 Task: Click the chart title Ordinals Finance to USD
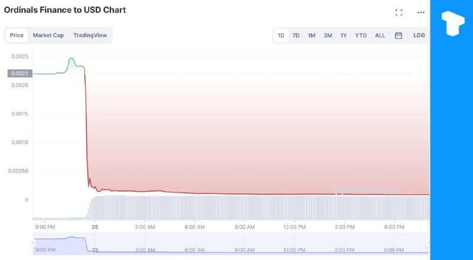[65, 10]
